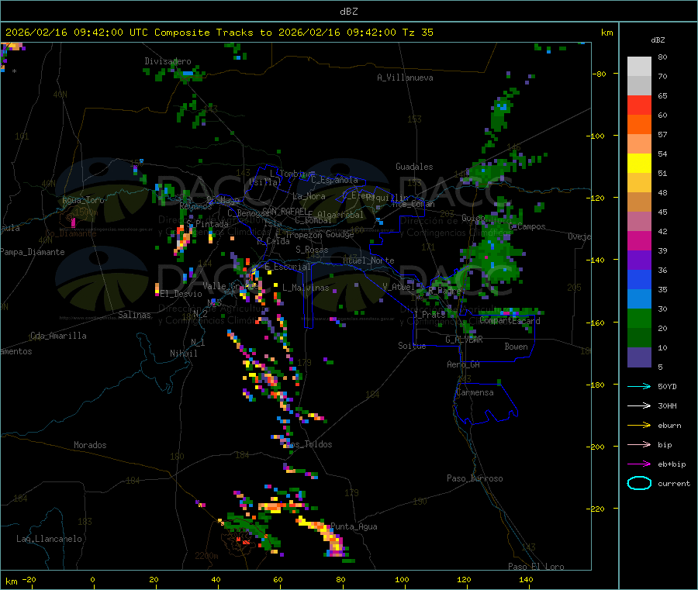Screen dimensions: 698x590
Task: Click the 'Salinas' map label
Action: pos(134,315)
